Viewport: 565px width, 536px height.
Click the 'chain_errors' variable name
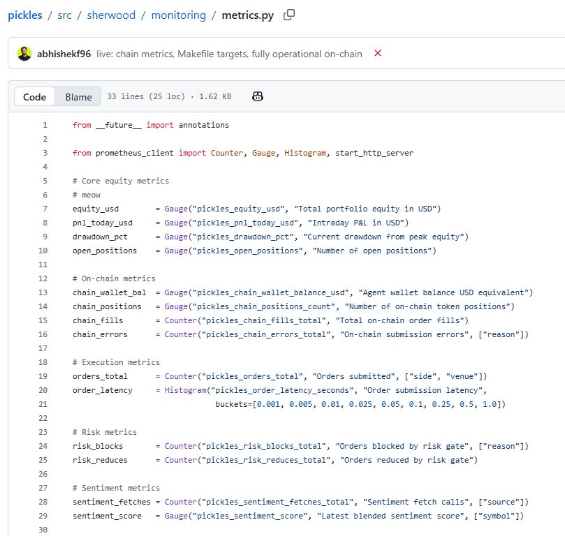100,334
